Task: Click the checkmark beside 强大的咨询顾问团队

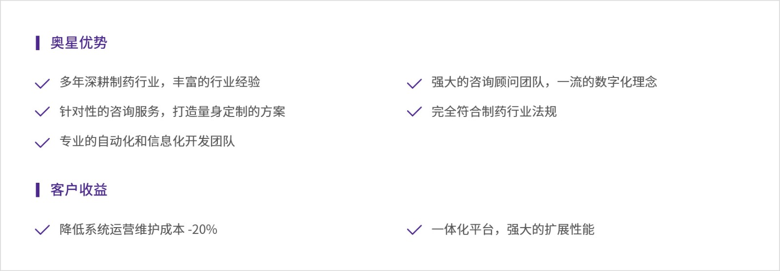Action: point(414,83)
